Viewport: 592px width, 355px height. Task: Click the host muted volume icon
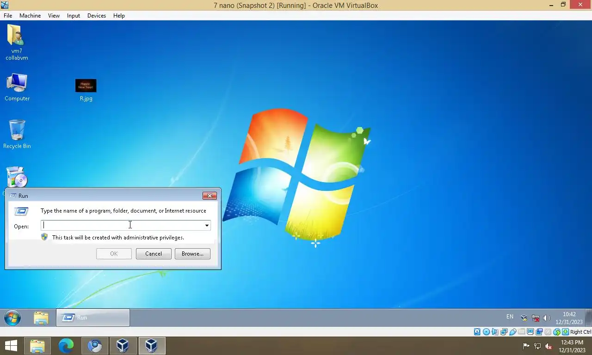click(x=549, y=346)
